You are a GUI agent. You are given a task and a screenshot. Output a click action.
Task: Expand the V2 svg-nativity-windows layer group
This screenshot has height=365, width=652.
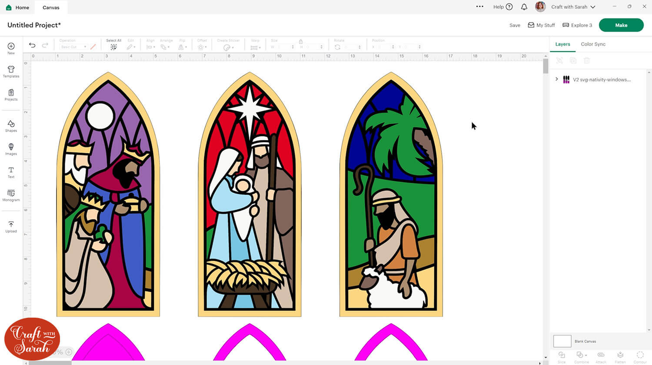[557, 79]
